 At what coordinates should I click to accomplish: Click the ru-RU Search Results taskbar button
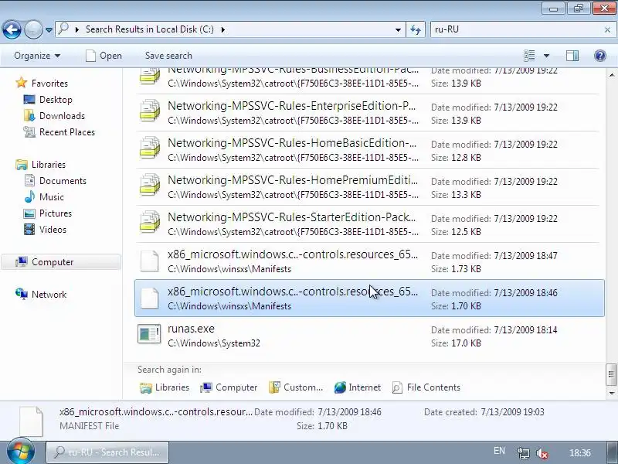pos(107,452)
